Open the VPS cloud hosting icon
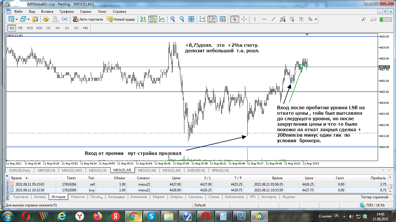The width and height of the screenshot is (396, 222). [x=55, y=19]
